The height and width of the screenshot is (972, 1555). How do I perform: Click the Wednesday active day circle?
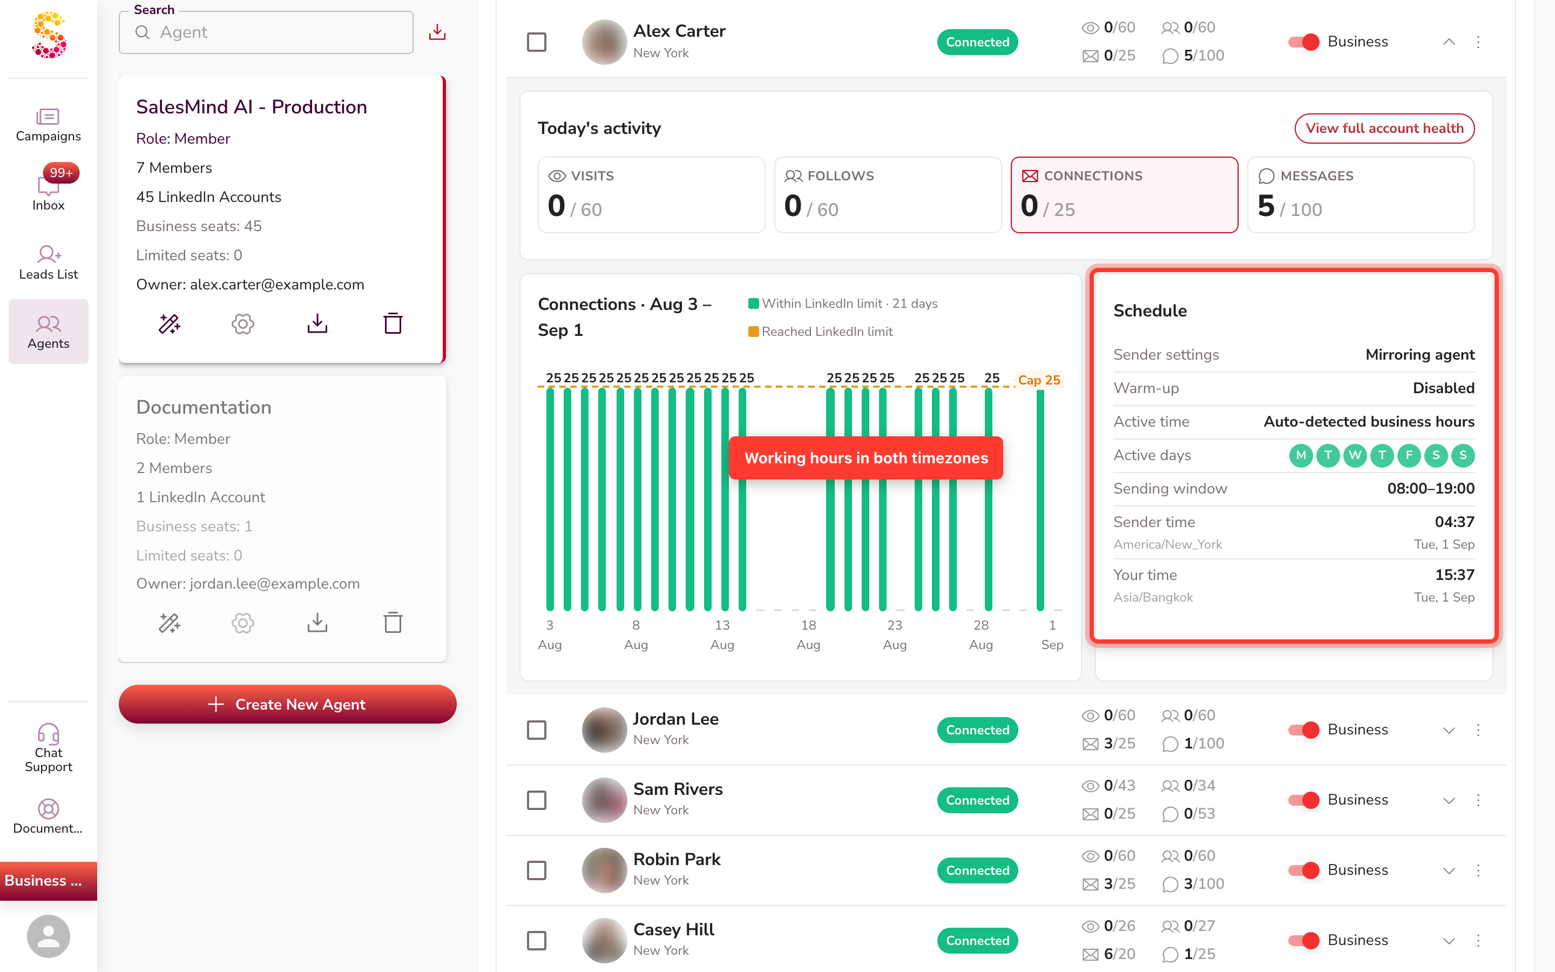click(1355, 455)
